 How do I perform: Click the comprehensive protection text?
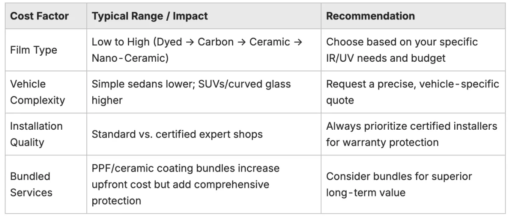[x=180, y=193]
